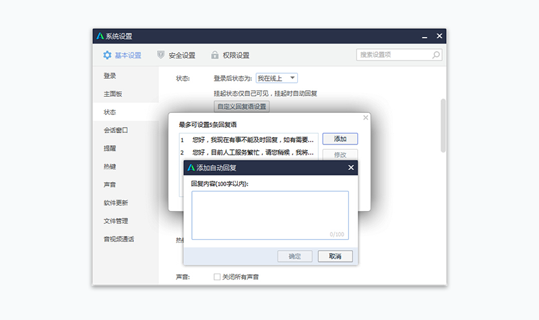Switch to the 安全设置 tab
This screenshot has height=320, width=539.
click(x=176, y=55)
